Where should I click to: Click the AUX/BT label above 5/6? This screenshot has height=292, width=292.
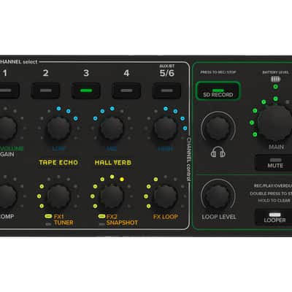(x=167, y=66)
